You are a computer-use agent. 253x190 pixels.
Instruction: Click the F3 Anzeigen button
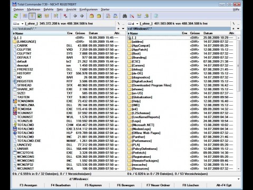point(28,185)
